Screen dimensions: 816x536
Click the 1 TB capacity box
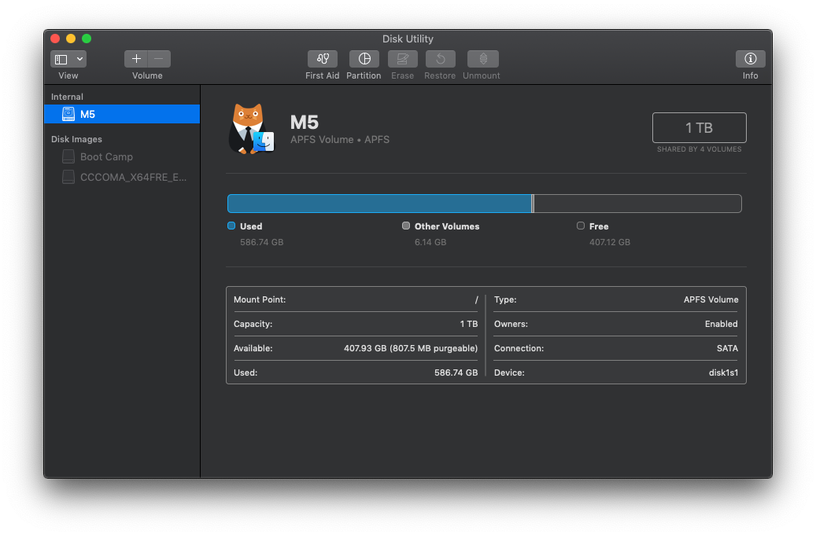[699, 127]
